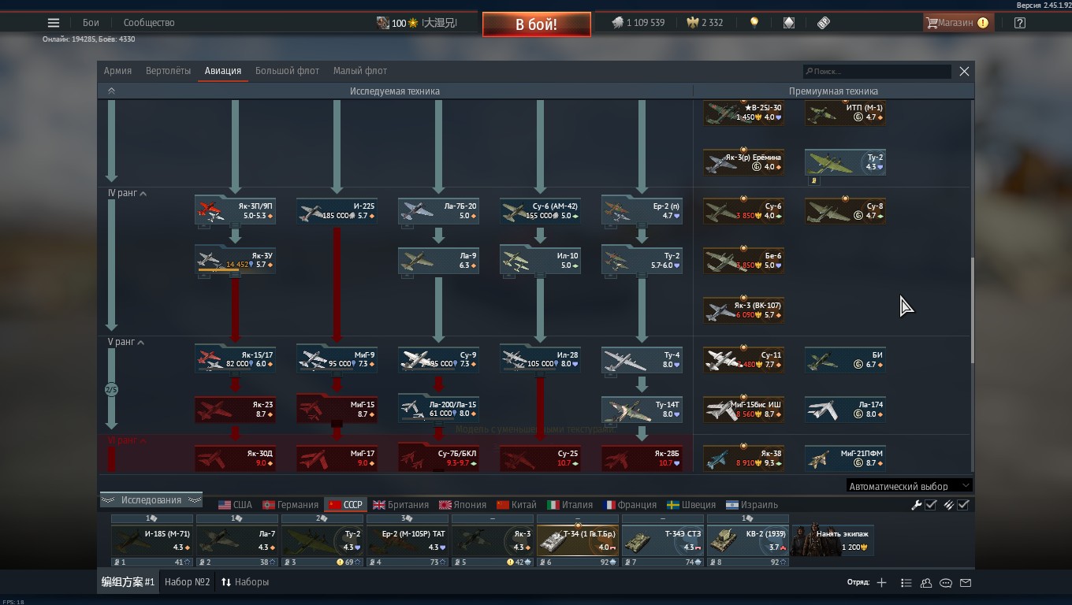Viewport: 1072px width, 605px height.
Task: Click the Як-3У research progress bar
Action: click(x=219, y=270)
